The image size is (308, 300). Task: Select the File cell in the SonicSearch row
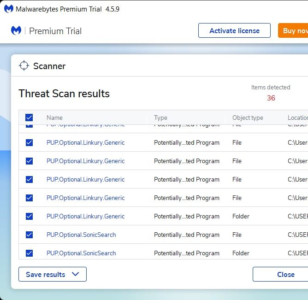tap(237, 235)
